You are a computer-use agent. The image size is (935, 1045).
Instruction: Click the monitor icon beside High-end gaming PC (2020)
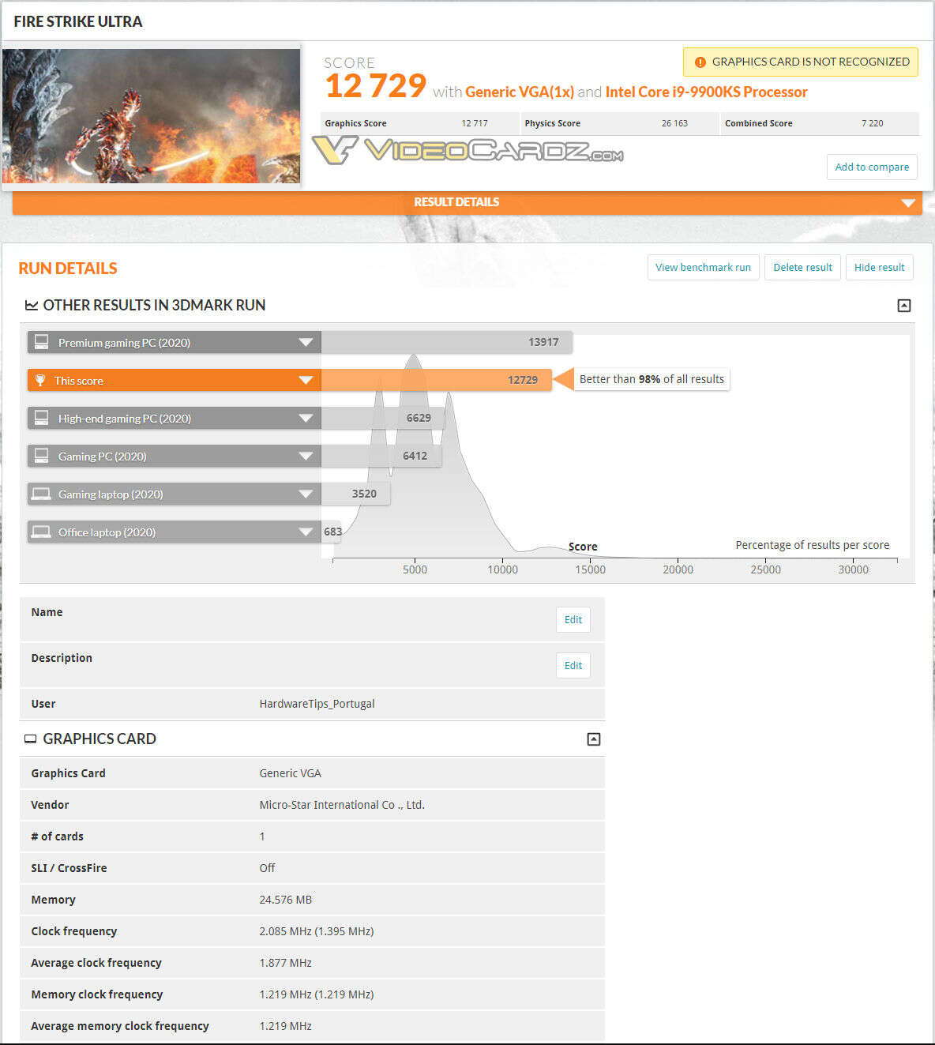tap(41, 418)
